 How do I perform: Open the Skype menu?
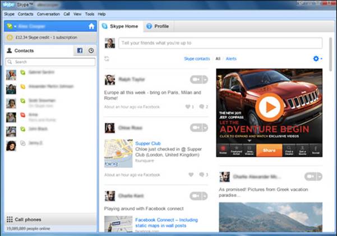pyautogui.click(x=9, y=14)
